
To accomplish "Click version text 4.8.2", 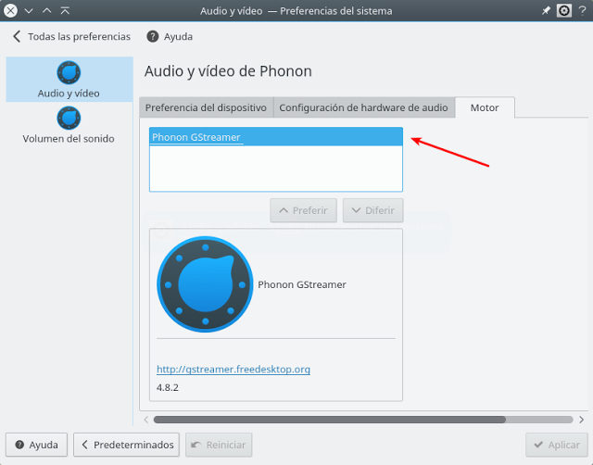I will [168, 387].
